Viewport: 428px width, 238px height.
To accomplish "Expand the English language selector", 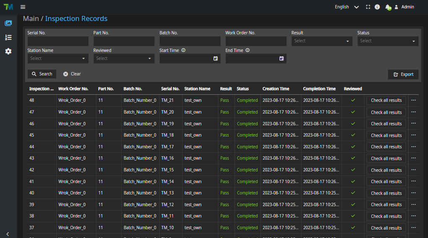I will (x=347, y=7).
